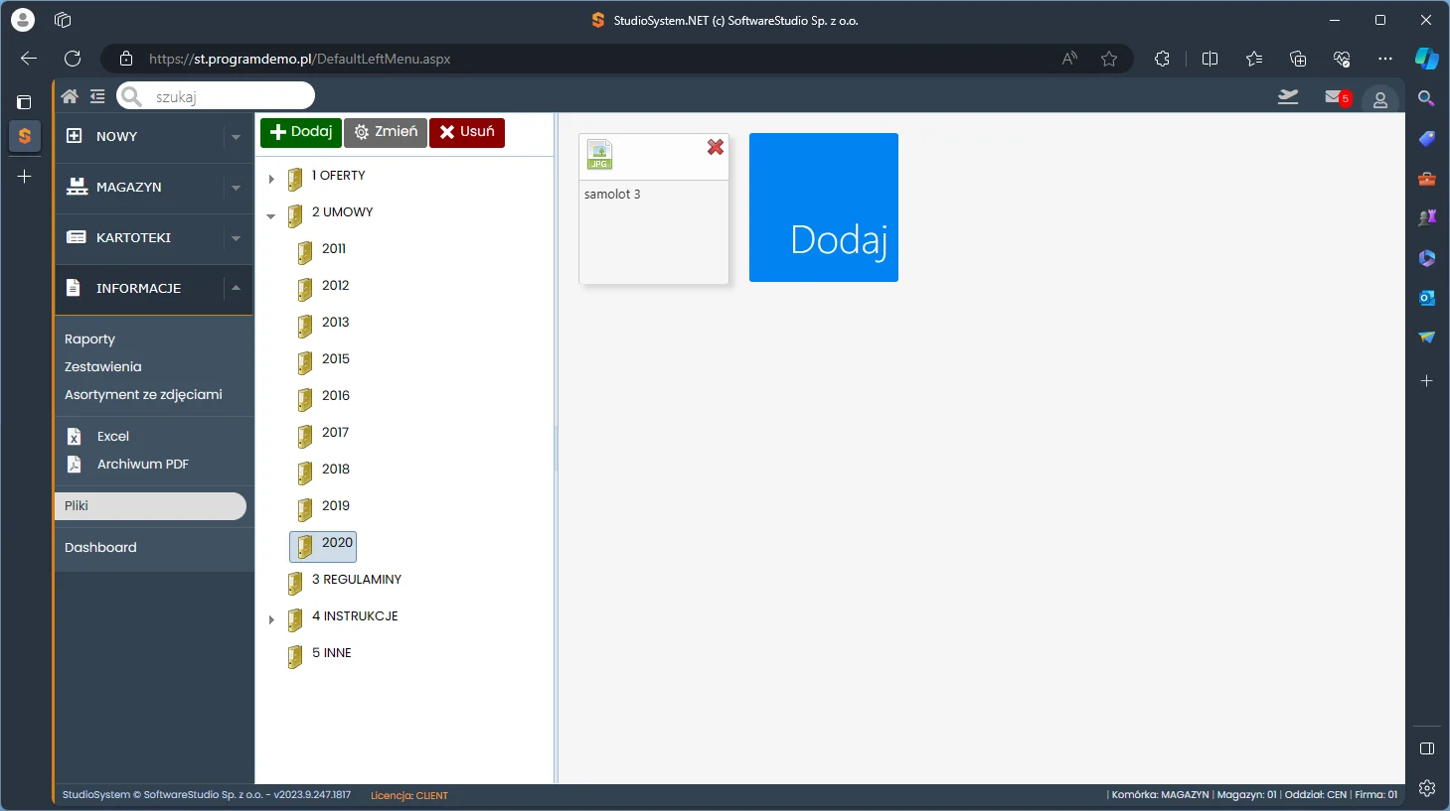Open Edge sidebar settings gear
1450x811 pixels.
[1427, 788]
